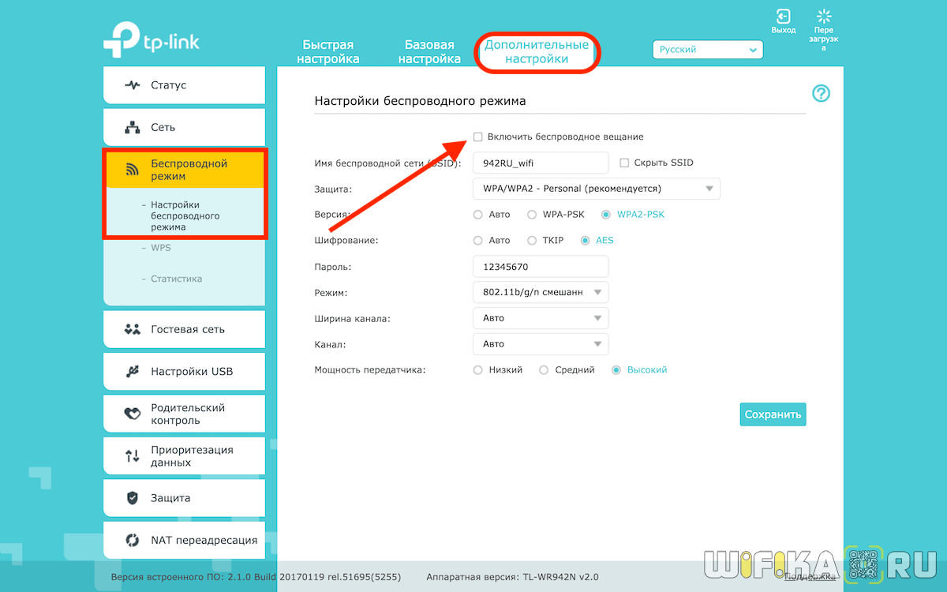Set transmitter power to Высокий
The width and height of the screenshot is (947, 592).
pyautogui.click(x=616, y=370)
